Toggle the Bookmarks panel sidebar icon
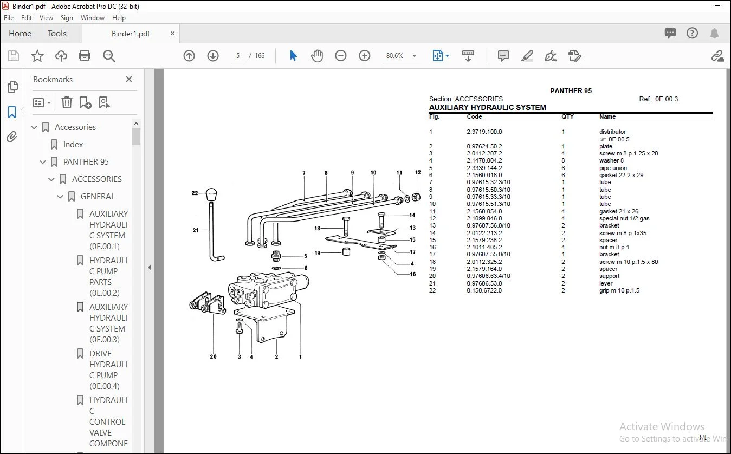 (x=12, y=112)
